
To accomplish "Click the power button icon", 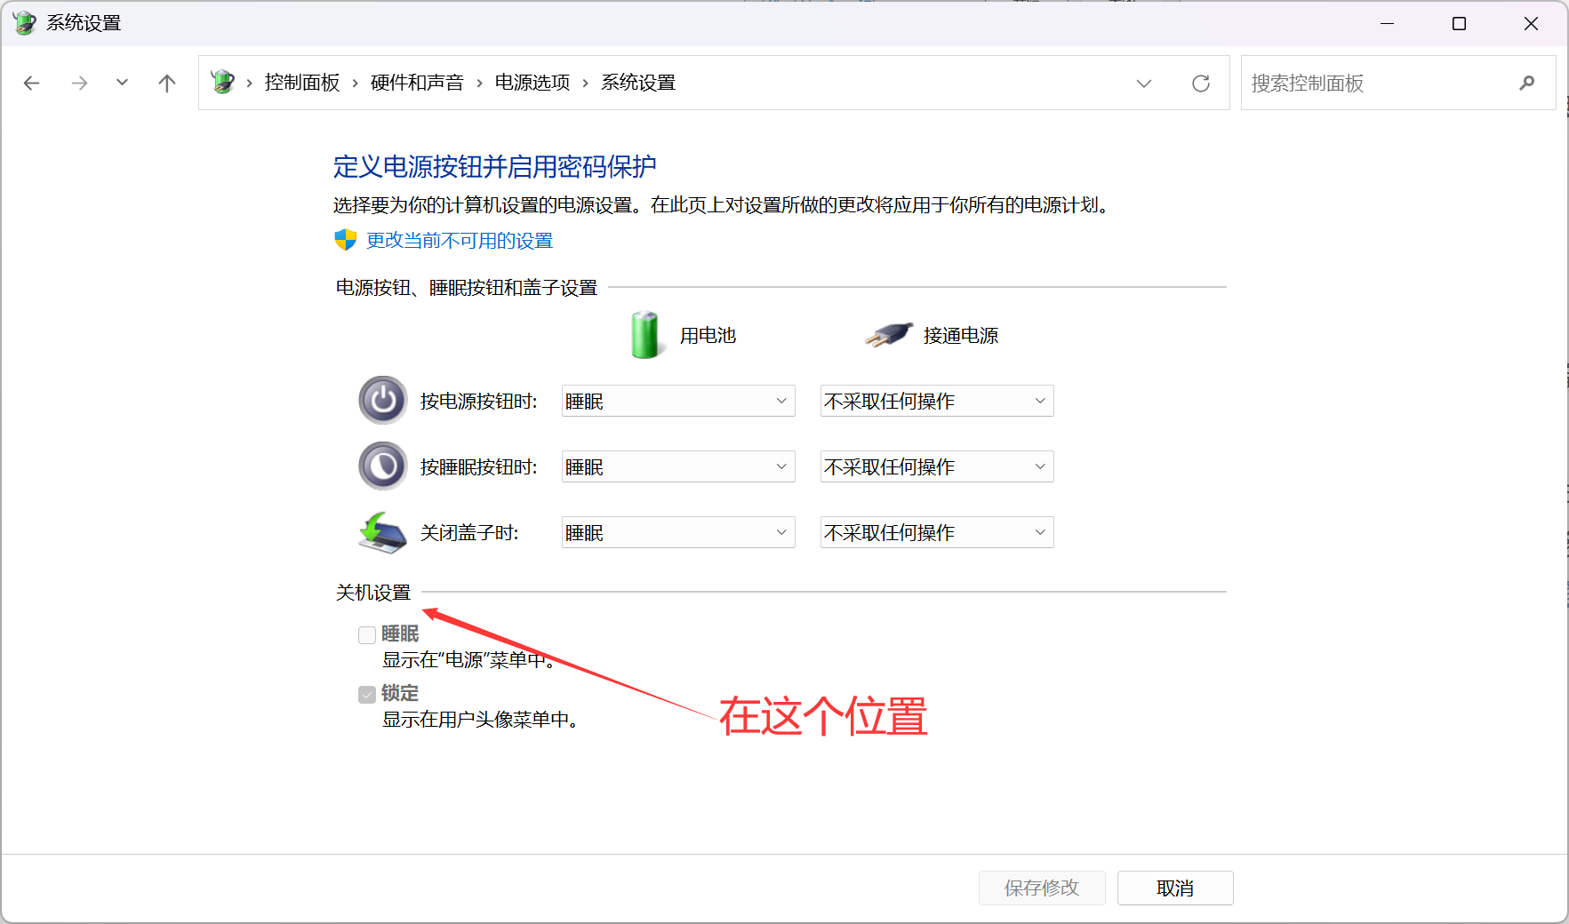I will [x=383, y=401].
